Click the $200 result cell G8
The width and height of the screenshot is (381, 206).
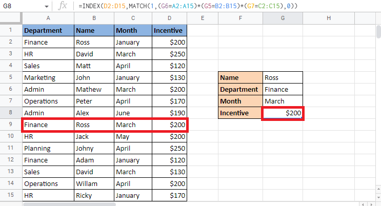coord(283,113)
